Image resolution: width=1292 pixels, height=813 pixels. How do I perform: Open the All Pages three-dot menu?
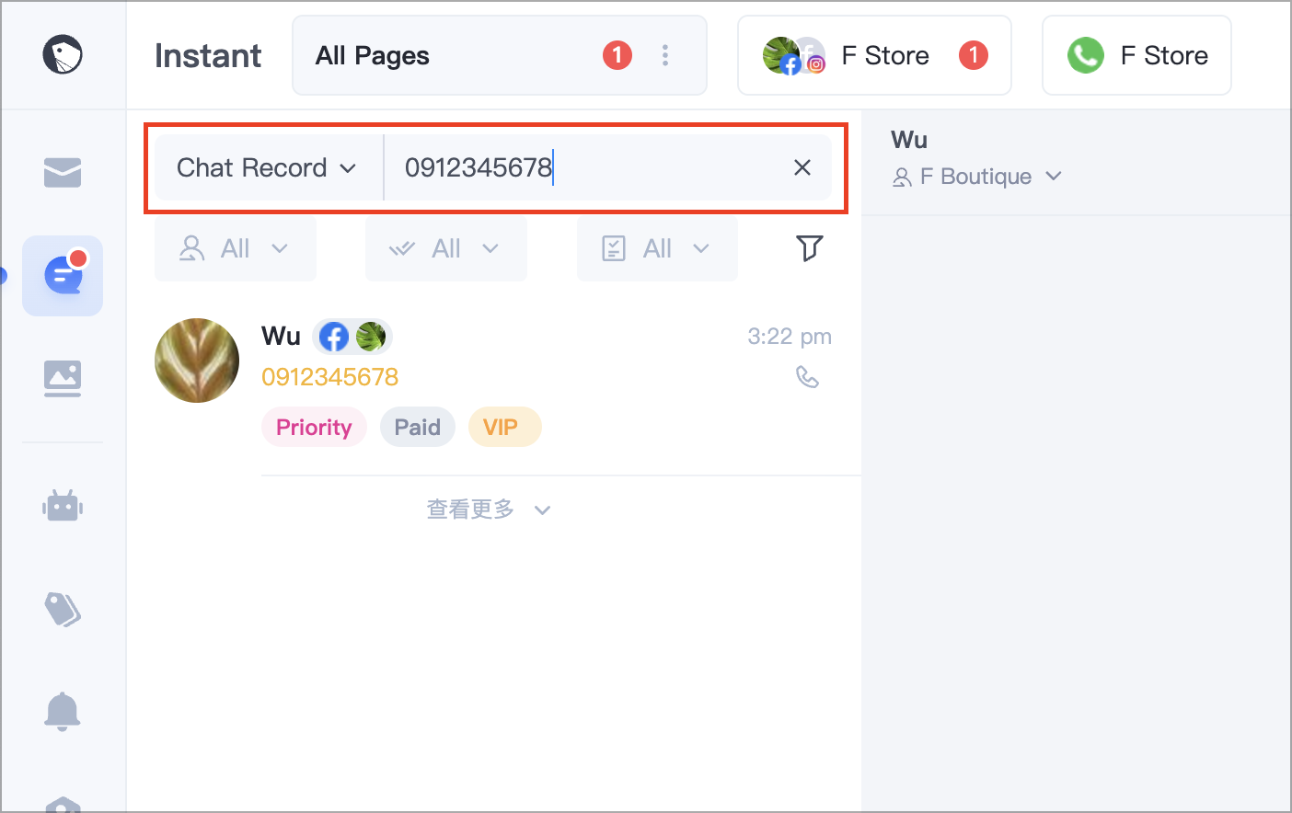pos(665,55)
